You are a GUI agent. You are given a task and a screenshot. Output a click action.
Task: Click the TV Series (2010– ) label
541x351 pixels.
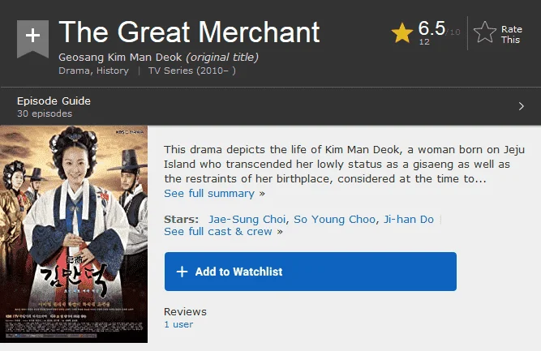click(x=192, y=71)
